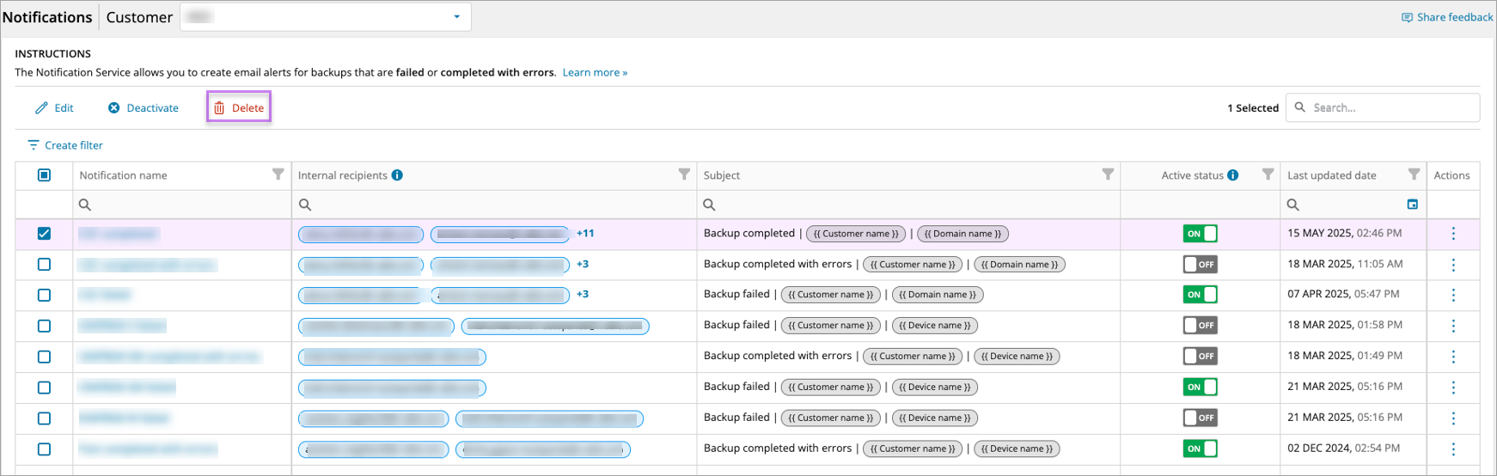
Task: Open the actions menu for the 18 MAR 2025 01:58 PM row
Action: click(1453, 326)
